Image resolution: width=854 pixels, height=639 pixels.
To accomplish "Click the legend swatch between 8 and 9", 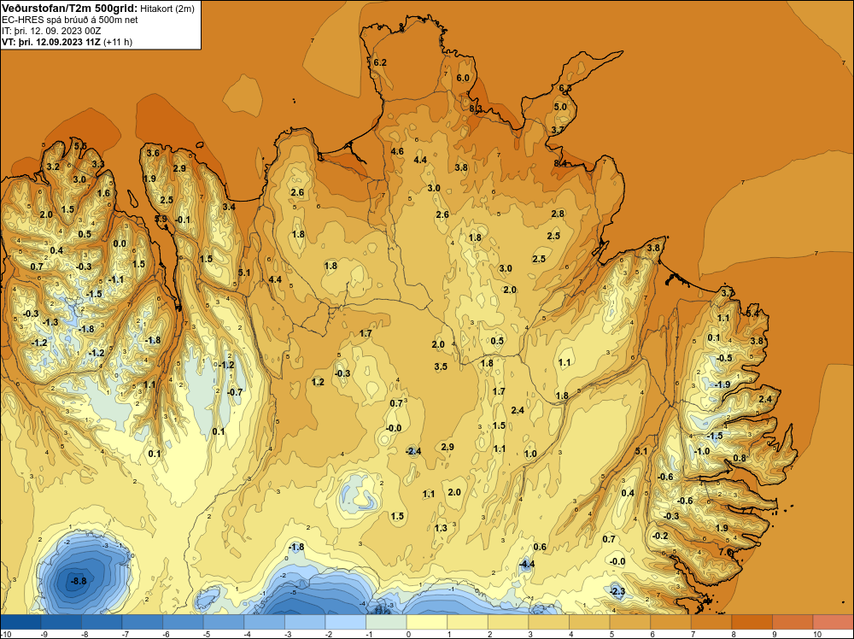I will click(x=752, y=622).
